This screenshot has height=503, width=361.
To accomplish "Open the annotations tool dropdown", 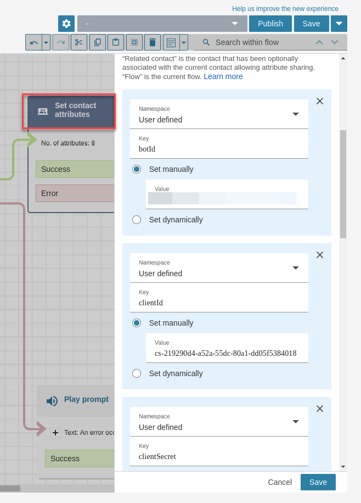I will click(x=183, y=42).
